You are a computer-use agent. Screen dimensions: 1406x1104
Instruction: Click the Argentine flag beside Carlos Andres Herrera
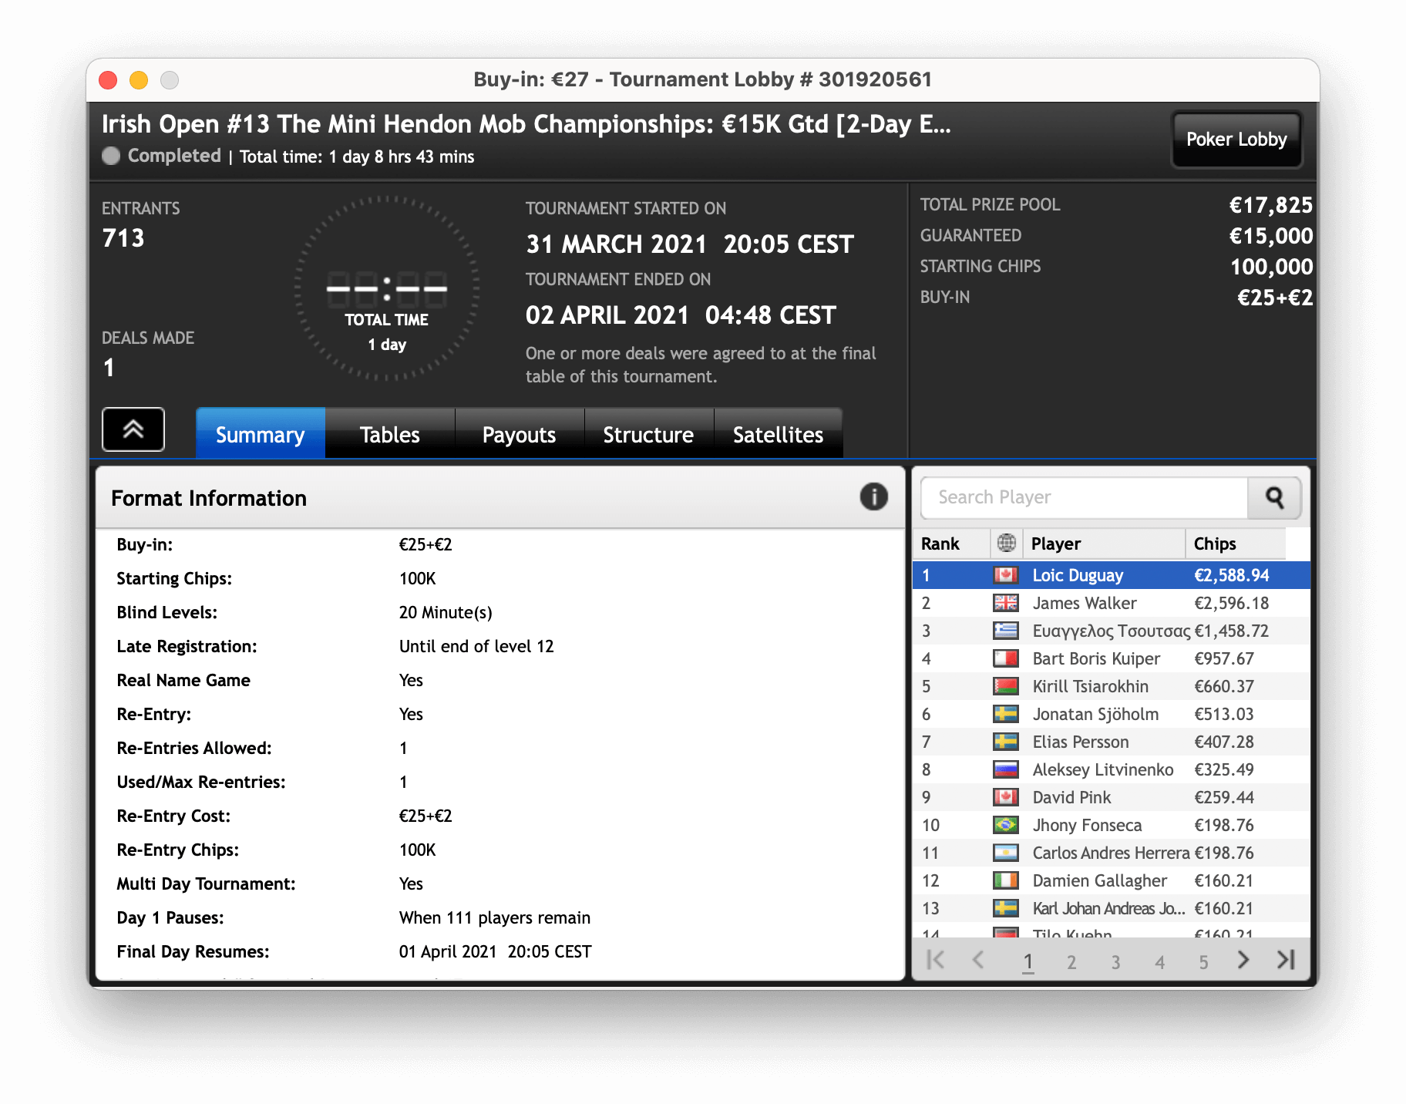tap(1005, 853)
